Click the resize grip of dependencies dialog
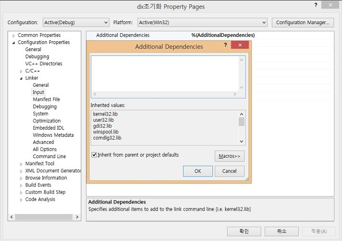Screen dimensions: 342x241 (247, 179)
